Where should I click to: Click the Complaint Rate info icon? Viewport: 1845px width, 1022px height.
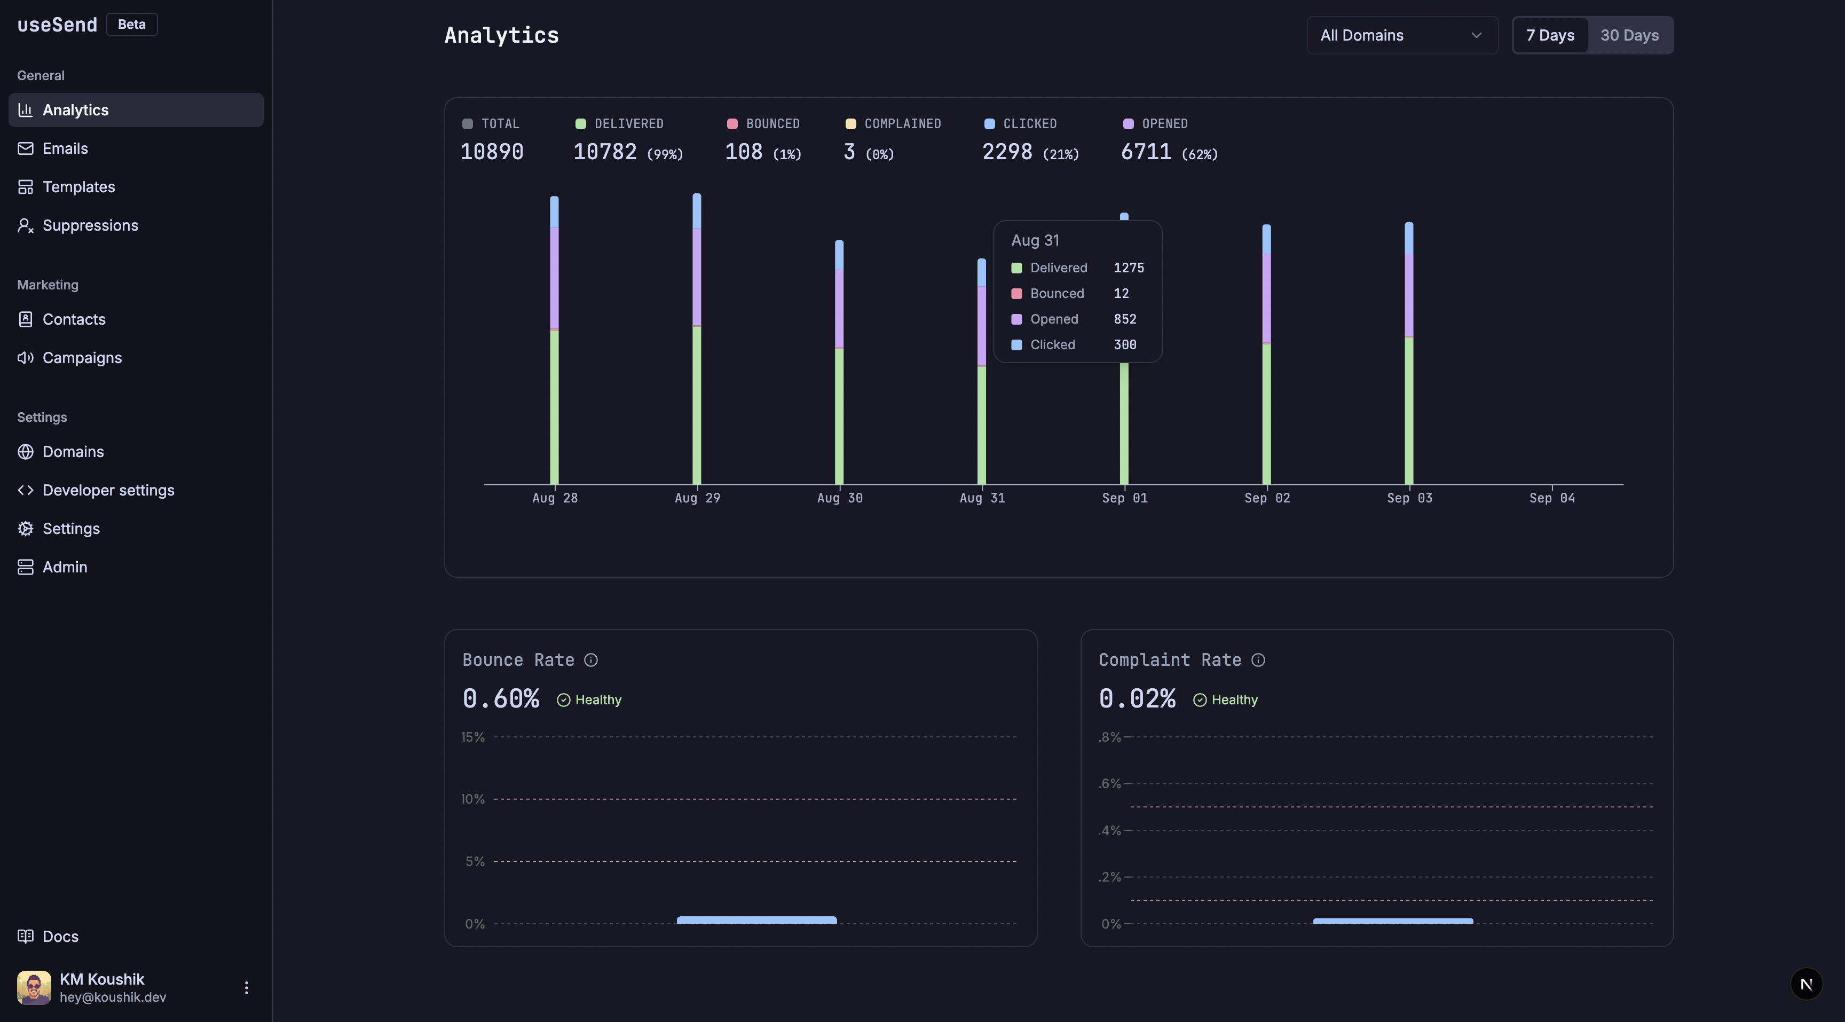pos(1258,659)
